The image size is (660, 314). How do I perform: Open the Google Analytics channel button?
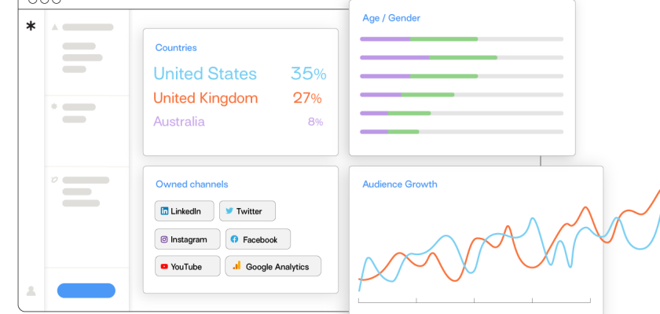tap(273, 267)
